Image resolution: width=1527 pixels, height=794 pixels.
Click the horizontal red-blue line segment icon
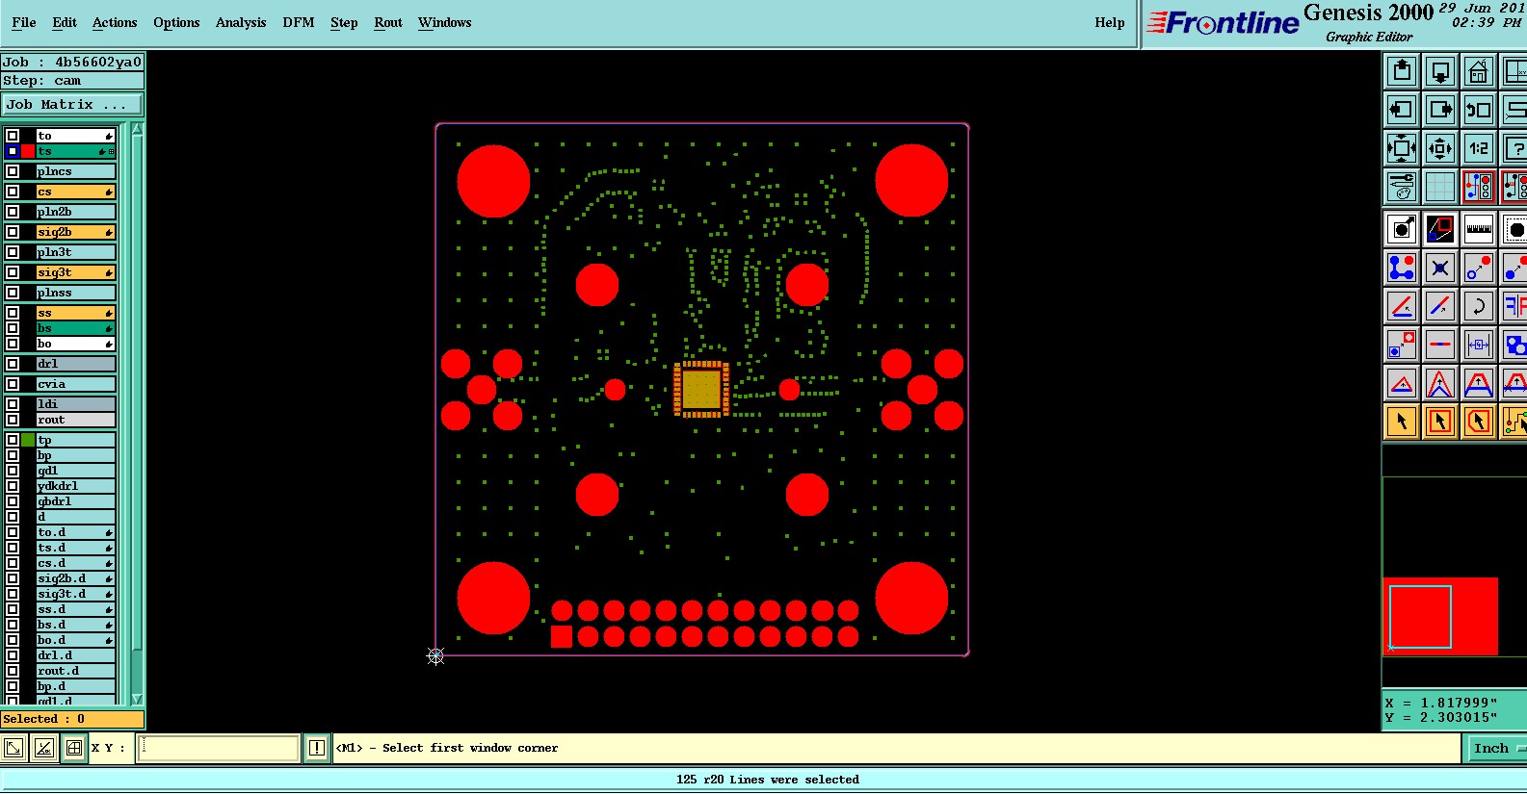pyautogui.click(x=1440, y=345)
